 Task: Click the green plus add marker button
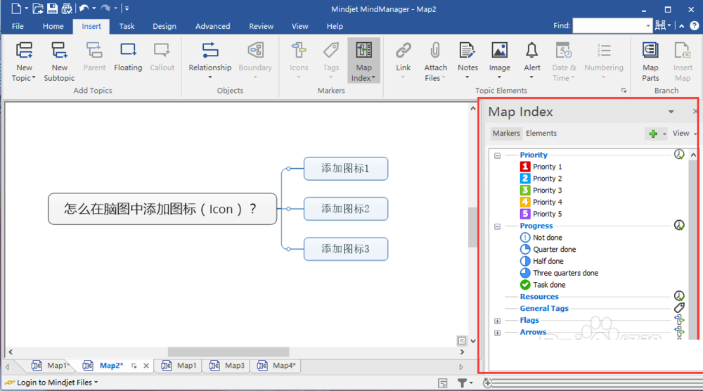(653, 134)
